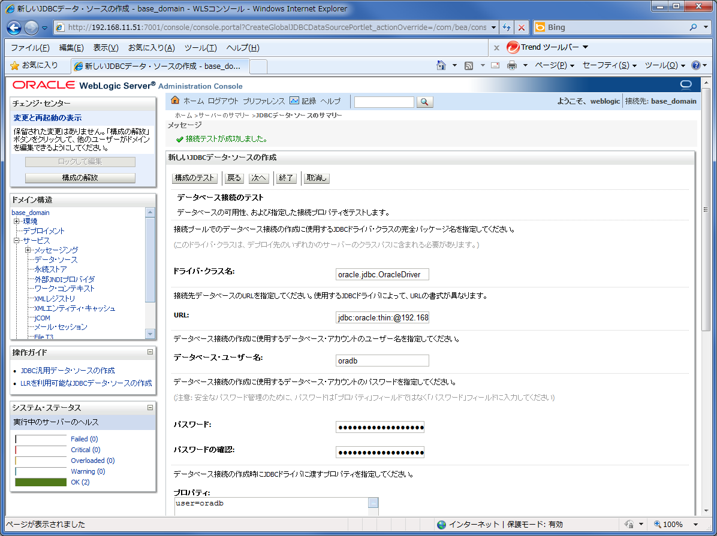Collapse the サービス tree node
Screen dimensions: 717x536
coord(16,240)
